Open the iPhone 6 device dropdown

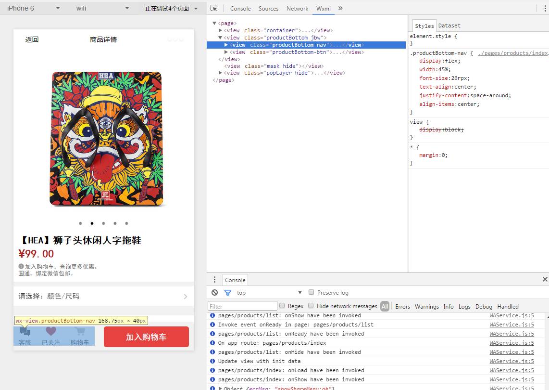[x=33, y=8]
